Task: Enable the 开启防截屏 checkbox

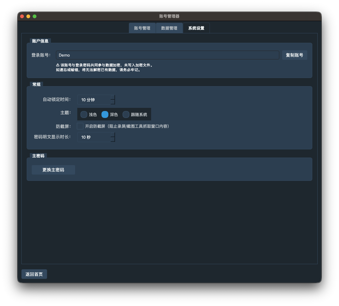Action: coord(80,126)
